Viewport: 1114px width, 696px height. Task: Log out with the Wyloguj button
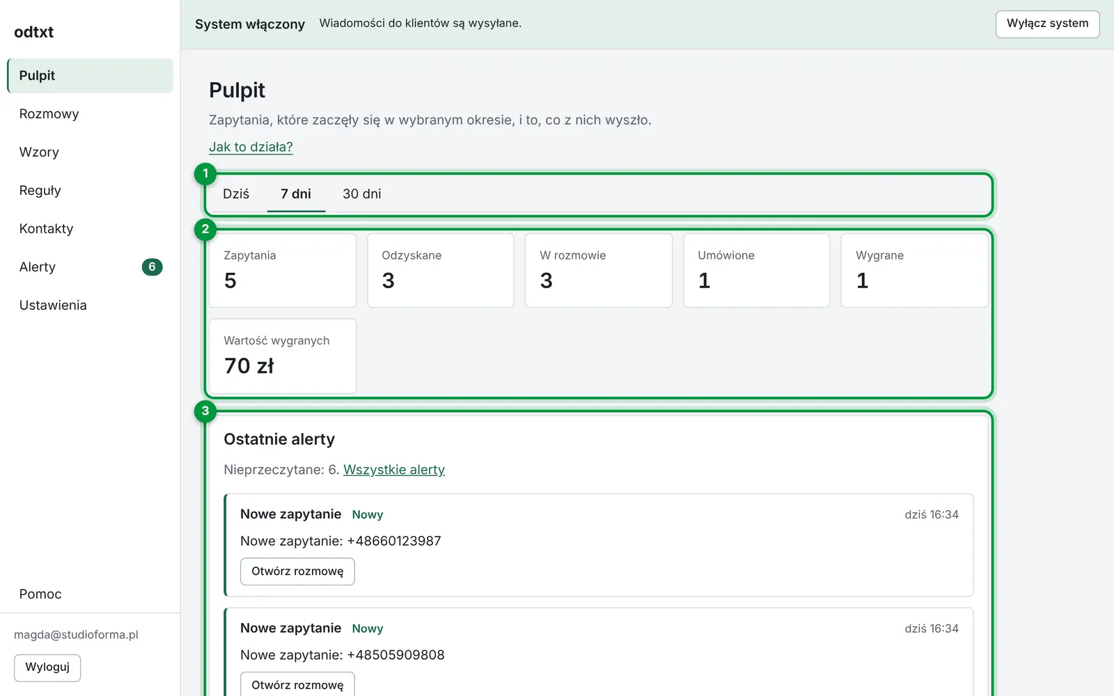[x=47, y=667]
